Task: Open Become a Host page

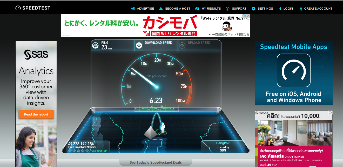Action: pos(178,9)
